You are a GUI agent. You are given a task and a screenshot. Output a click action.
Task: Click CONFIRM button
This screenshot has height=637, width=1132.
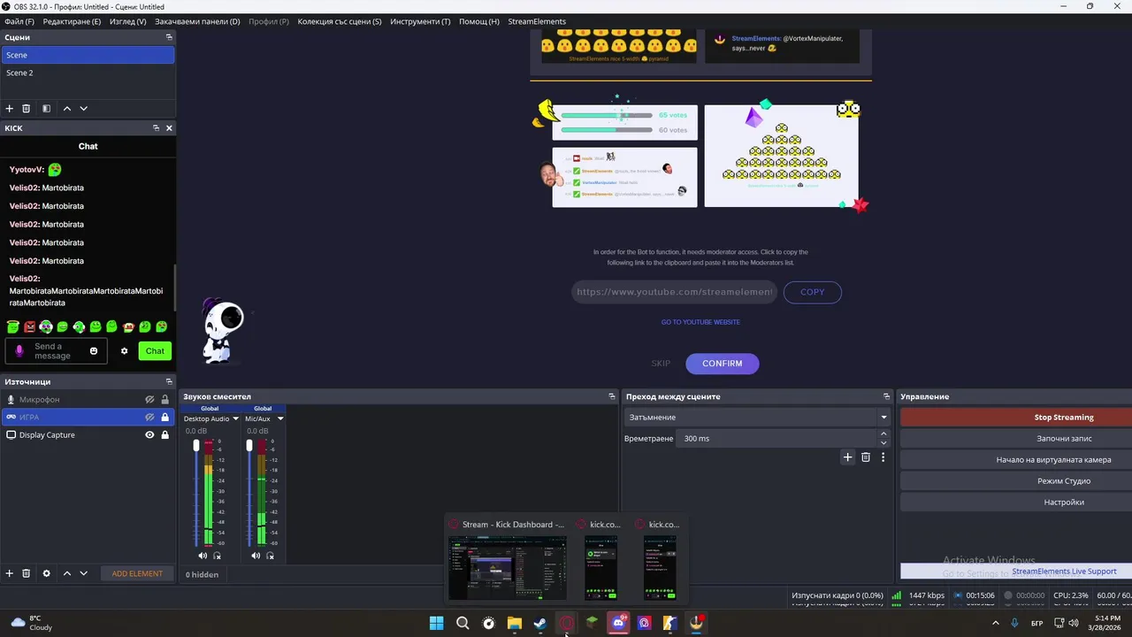723,364
